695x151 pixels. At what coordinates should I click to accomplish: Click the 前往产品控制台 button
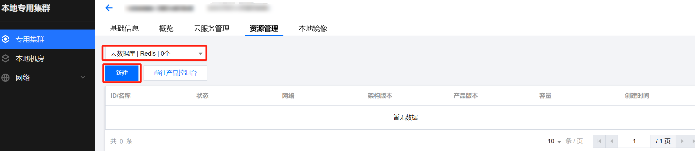point(175,73)
